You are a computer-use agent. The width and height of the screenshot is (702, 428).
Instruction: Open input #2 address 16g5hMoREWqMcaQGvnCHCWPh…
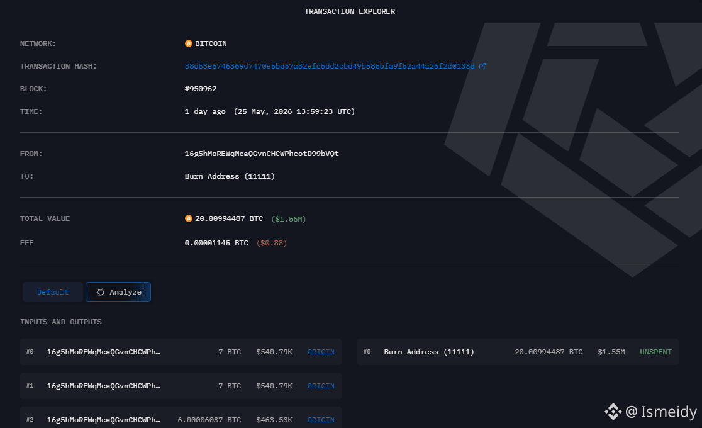[103, 420]
